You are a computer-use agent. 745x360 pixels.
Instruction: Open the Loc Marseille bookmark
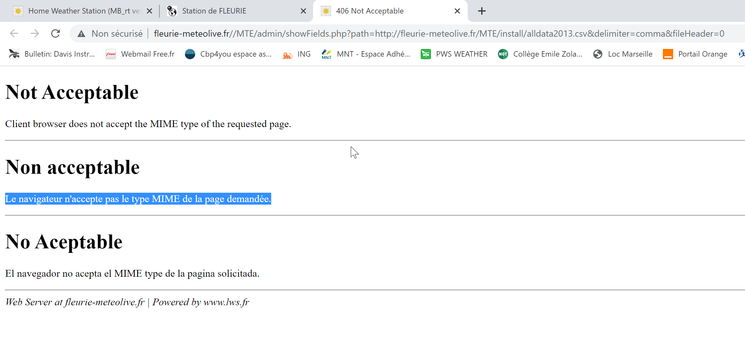tap(623, 54)
